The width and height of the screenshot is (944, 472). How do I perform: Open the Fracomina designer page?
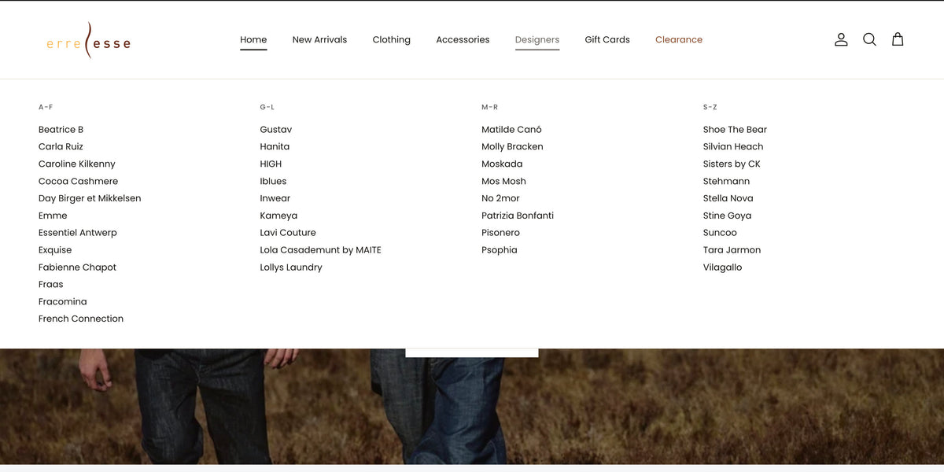pyautogui.click(x=62, y=301)
